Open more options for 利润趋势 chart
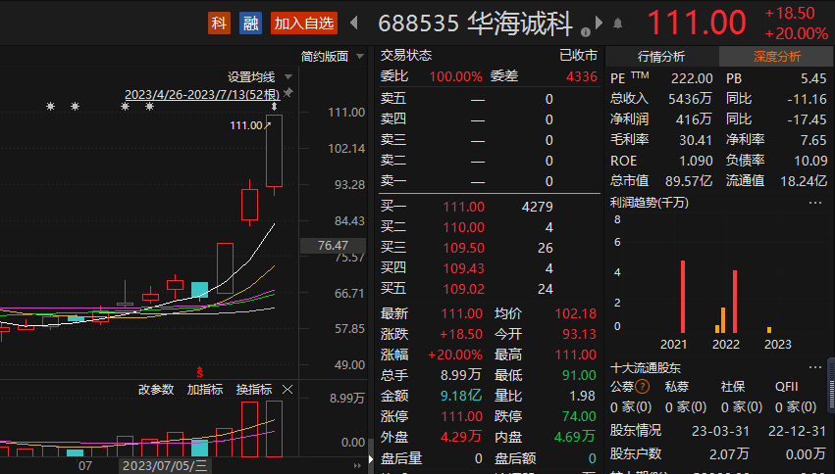The width and height of the screenshot is (835, 474). tap(815, 203)
